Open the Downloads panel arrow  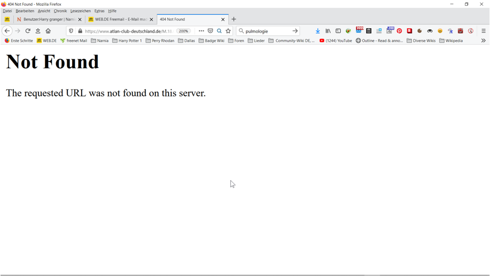318,31
